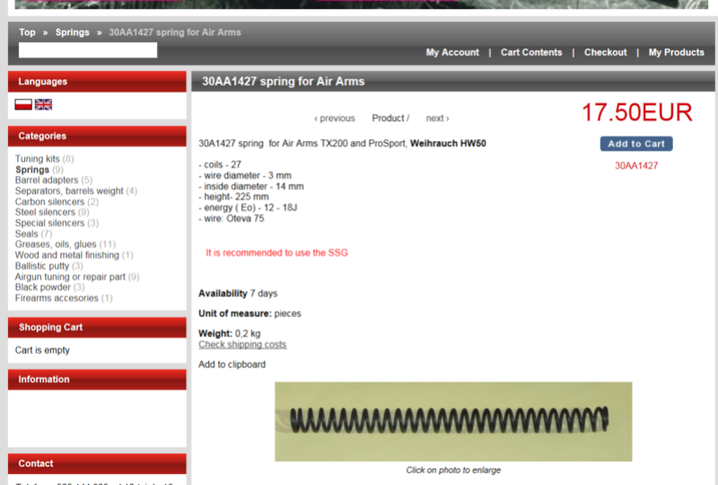Click 'energy ( Eo) - 12 - 18J' line
The image size is (718, 485).
248,207
